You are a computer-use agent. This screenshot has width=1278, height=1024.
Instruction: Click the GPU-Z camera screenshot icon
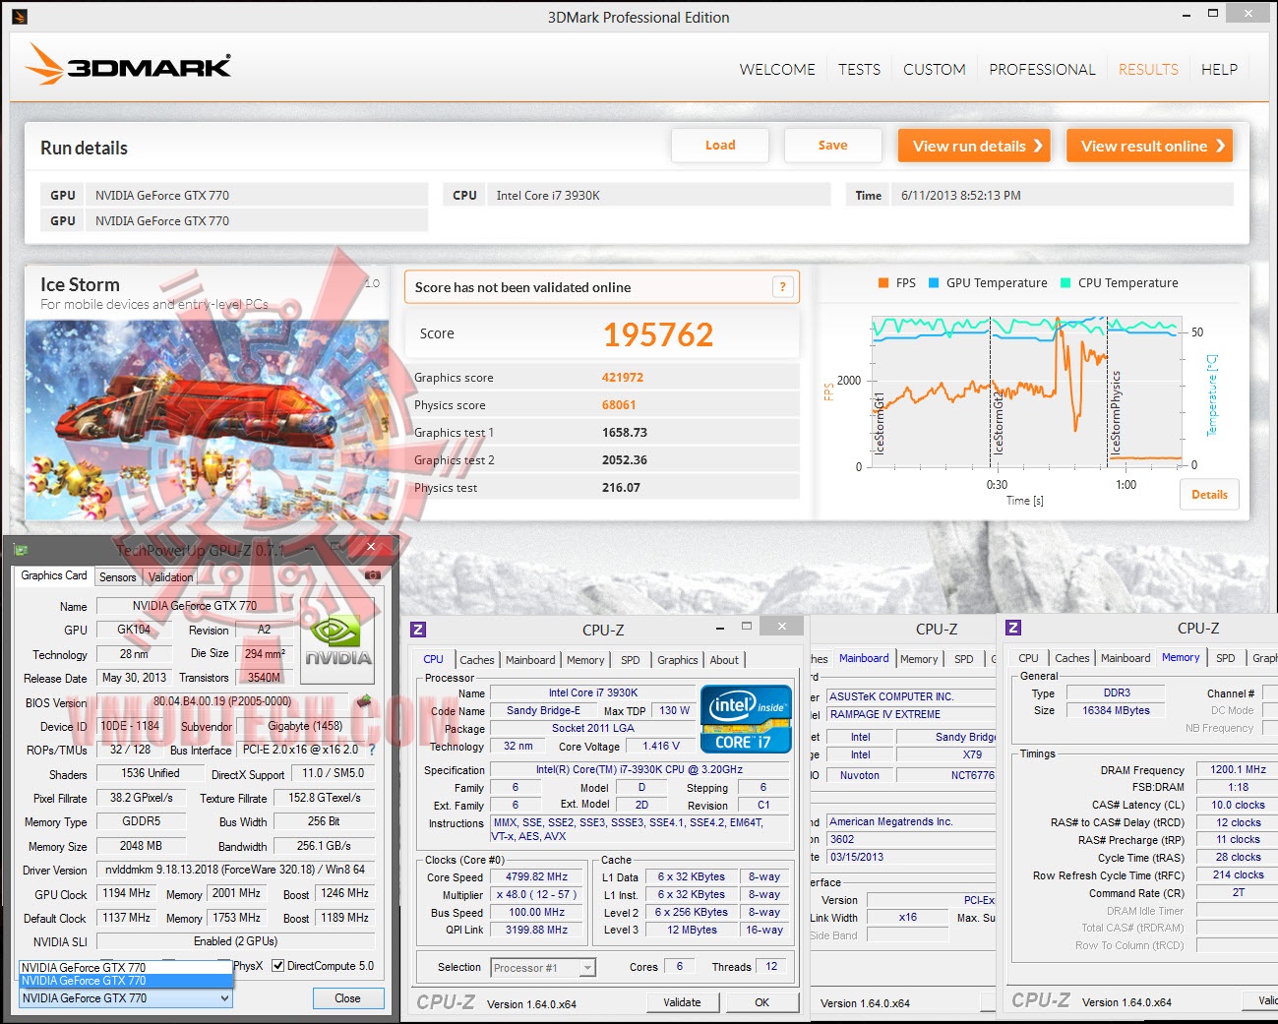(373, 575)
